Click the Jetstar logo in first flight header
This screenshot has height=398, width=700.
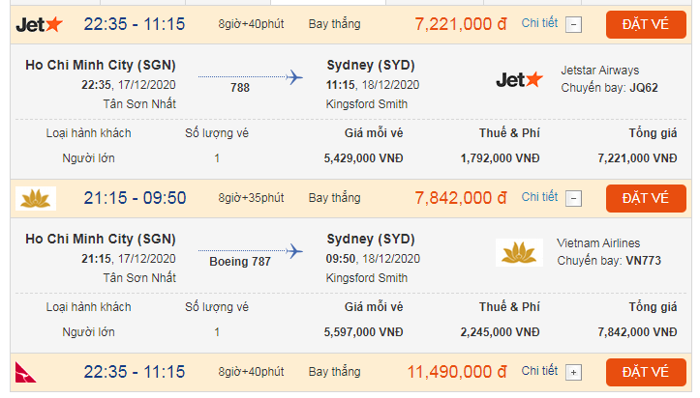40,24
